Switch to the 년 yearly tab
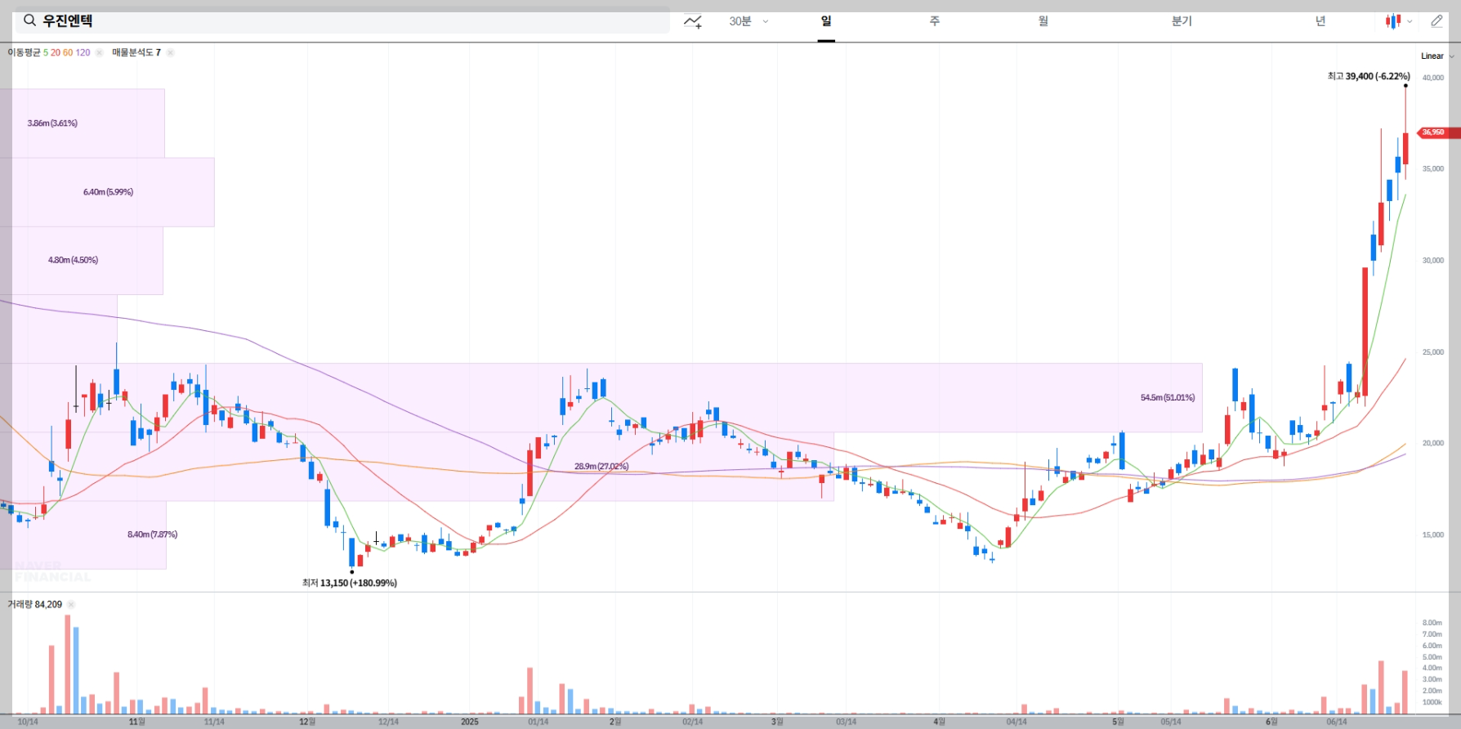Screen dimensions: 1461x729 coord(1320,21)
